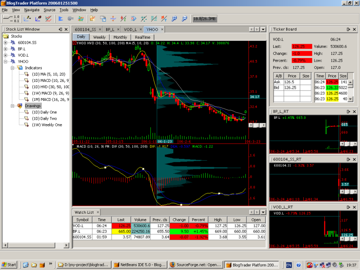This screenshot has width=360, height=270.
Task: Click the overlapping windows toolbar icon
Action: coord(103,18)
